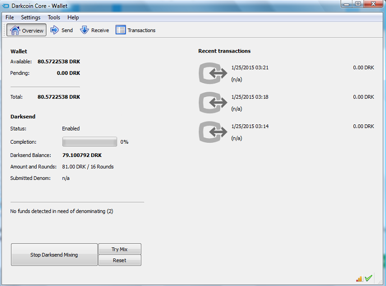Viewport: 386px width, 286px height.
Task: Select the Total balance 80.5722538 DRK
Action: click(59, 97)
